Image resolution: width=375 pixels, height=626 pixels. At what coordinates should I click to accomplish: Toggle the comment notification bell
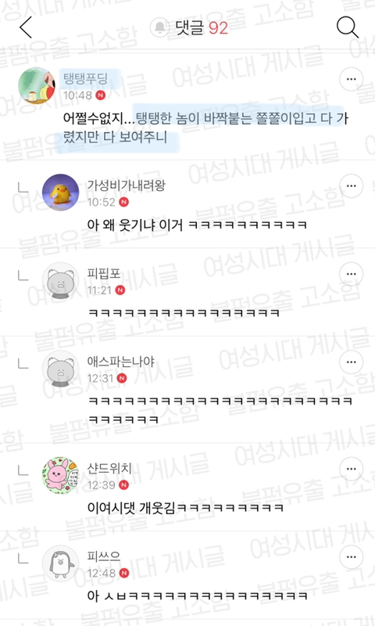pos(159,27)
